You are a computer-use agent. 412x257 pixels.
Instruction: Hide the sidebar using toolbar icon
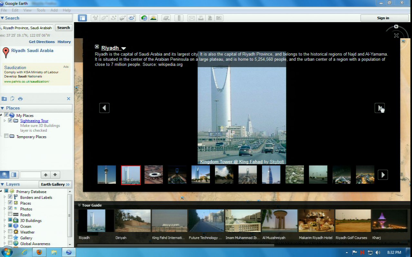click(x=82, y=18)
